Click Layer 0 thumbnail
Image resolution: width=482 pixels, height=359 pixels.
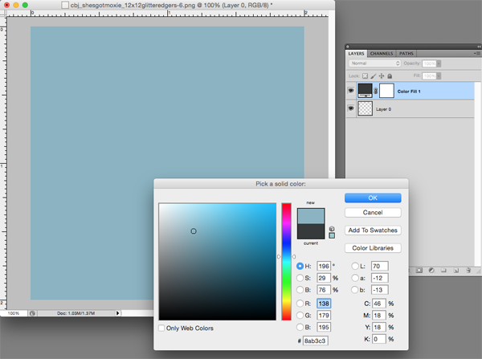(365, 108)
